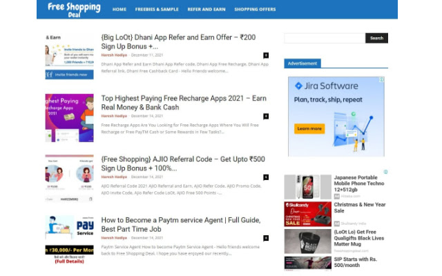Focus the sidebar search input field

point(325,38)
